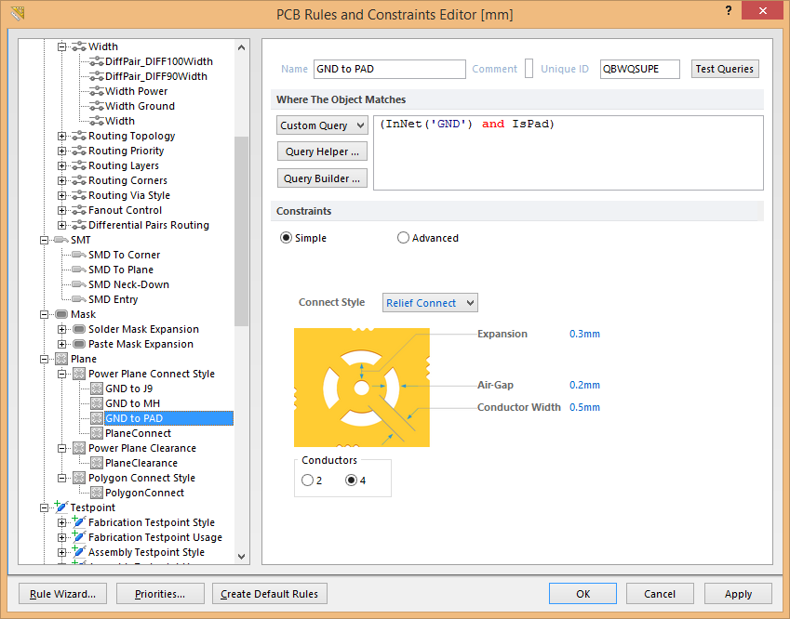The width and height of the screenshot is (790, 619).
Task: Expand the Routing Via Style node
Action: click(x=61, y=195)
